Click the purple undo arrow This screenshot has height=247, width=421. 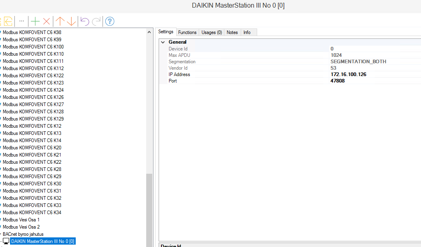click(x=85, y=21)
